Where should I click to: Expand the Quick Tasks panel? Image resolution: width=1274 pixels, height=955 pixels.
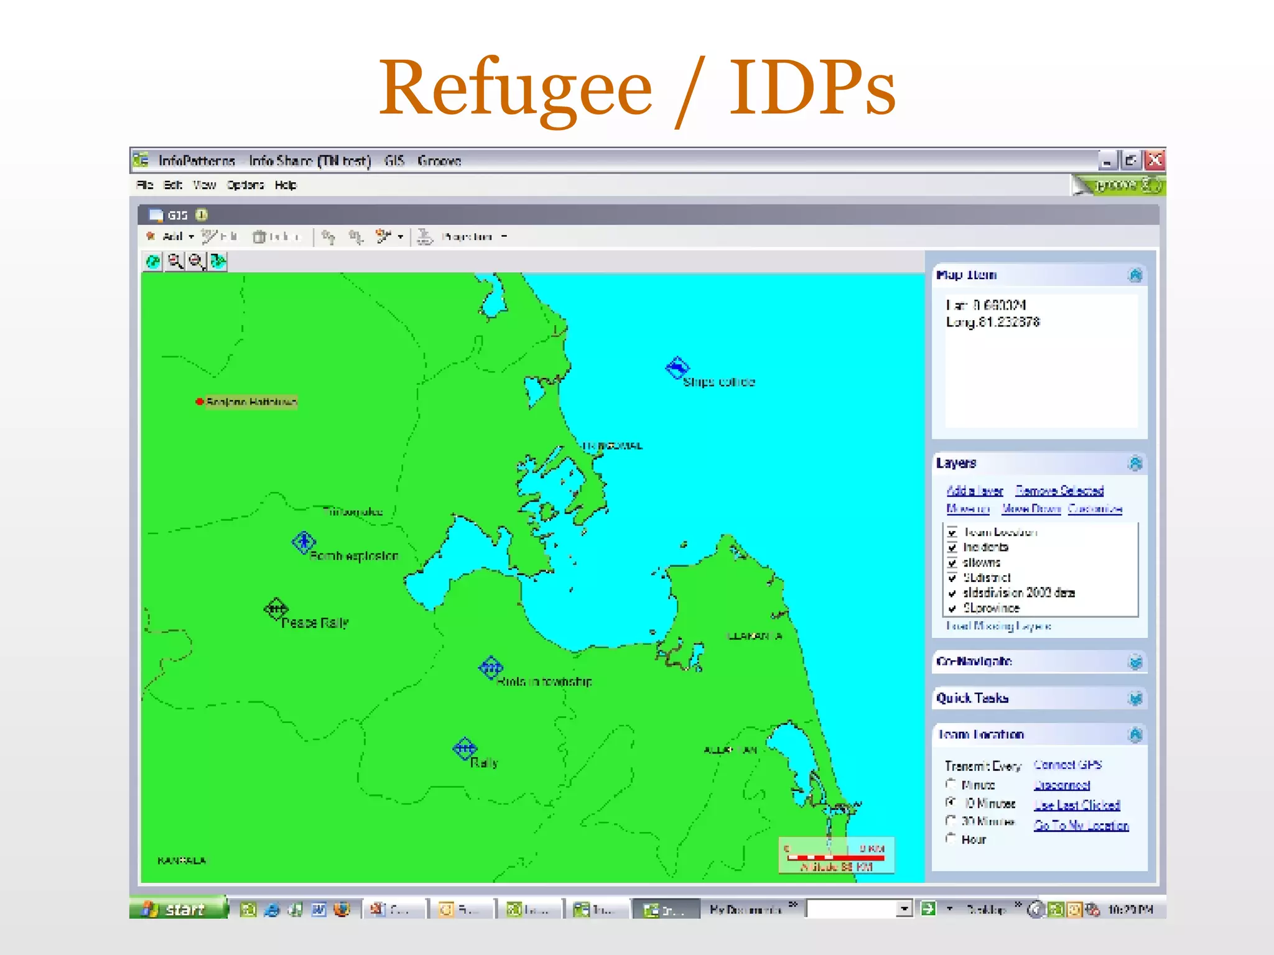coord(1135,699)
